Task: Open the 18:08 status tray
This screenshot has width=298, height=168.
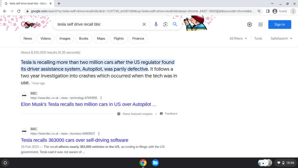Action: (x=286, y=163)
